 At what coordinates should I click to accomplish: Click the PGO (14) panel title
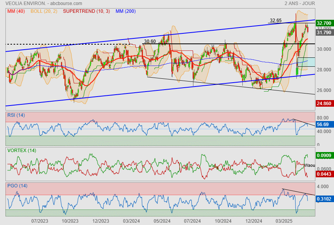coord(17,186)
